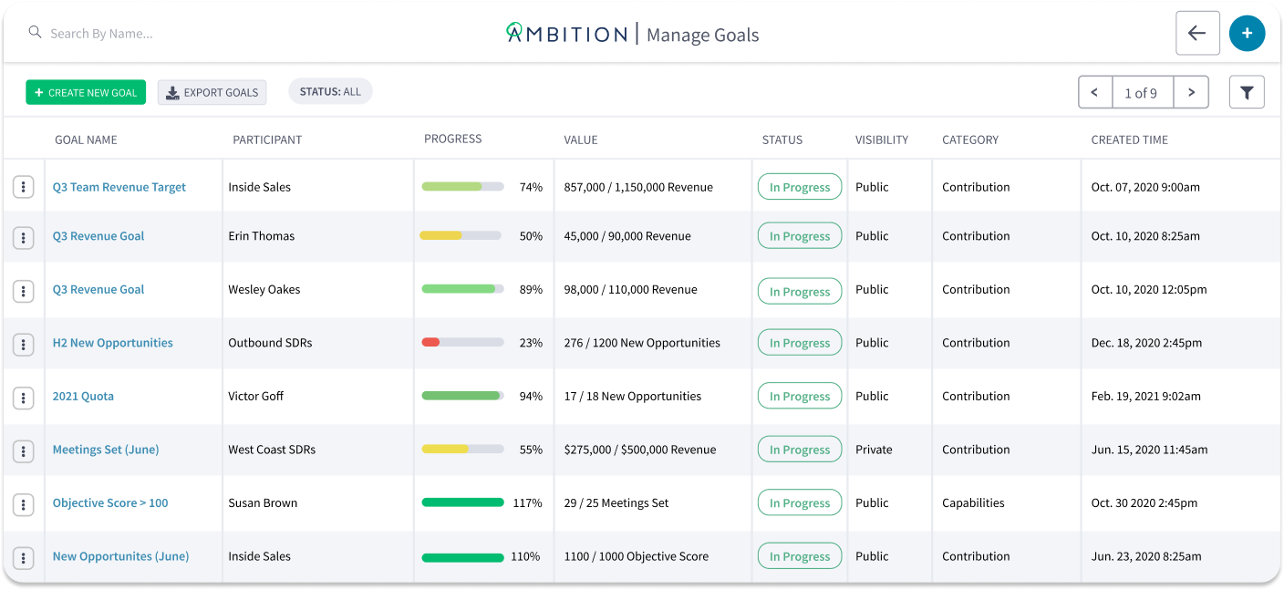Open actions menu for Q3 Team Revenue Target

[24, 187]
